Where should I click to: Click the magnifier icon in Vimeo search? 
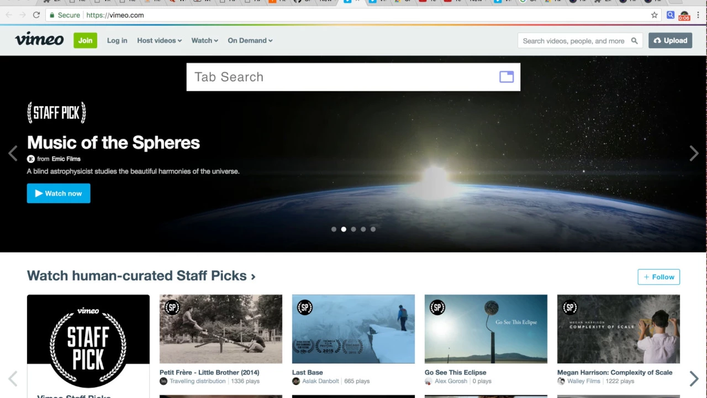coord(634,40)
